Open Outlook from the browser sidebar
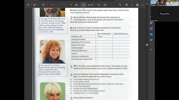Screen dimensions: 179x100 point(151,34)
